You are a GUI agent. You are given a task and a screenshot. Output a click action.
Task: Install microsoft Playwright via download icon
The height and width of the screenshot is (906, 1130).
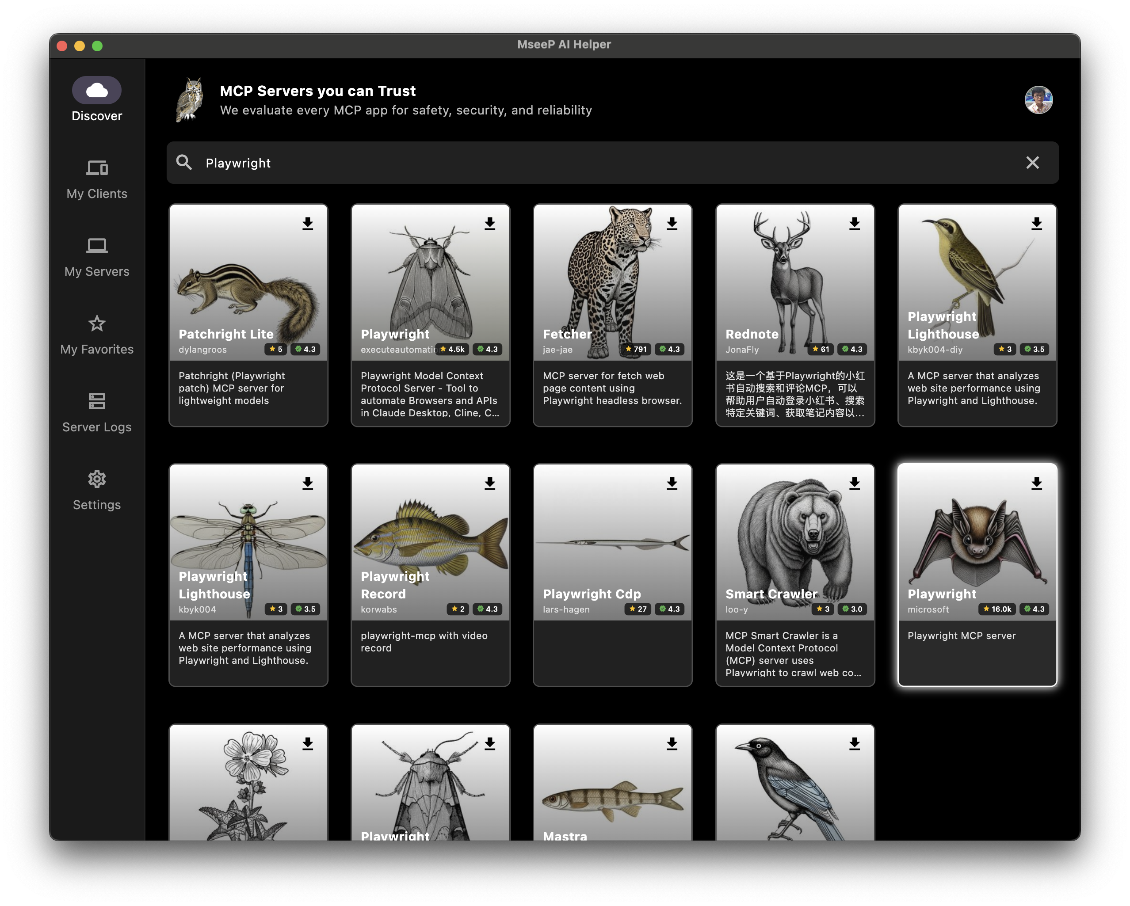pyautogui.click(x=1036, y=483)
